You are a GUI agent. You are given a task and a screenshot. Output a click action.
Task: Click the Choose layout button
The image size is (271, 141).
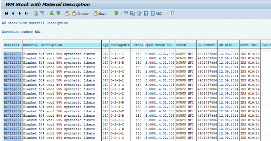pyautogui.click(x=80, y=13)
